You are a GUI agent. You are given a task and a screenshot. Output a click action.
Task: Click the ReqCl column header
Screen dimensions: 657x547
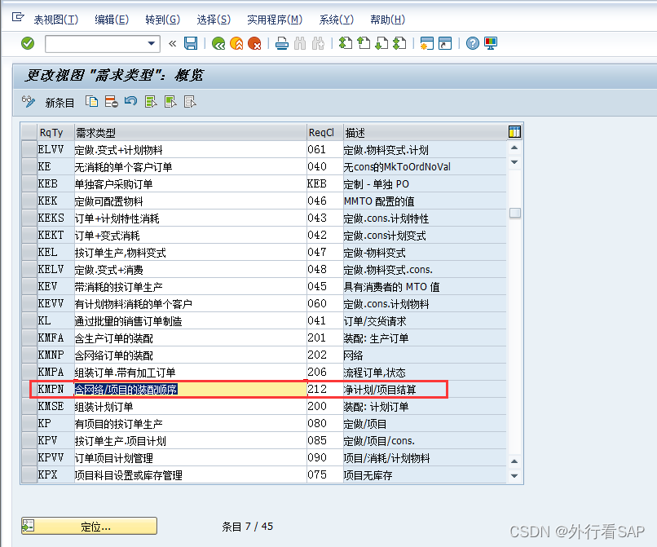324,132
